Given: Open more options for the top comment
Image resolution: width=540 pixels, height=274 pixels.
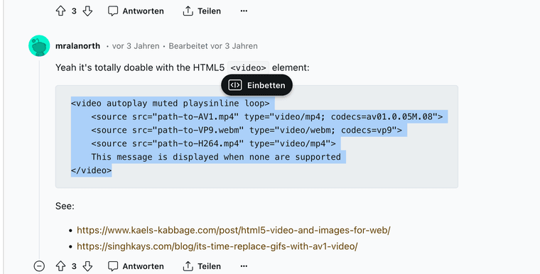Looking at the screenshot, I should tap(244, 11).
